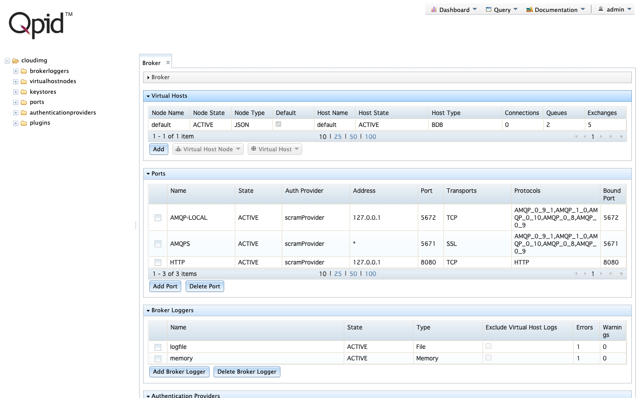Click the Qpid logo
This screenshot has height=398, width=638.
tap(40, 25)
